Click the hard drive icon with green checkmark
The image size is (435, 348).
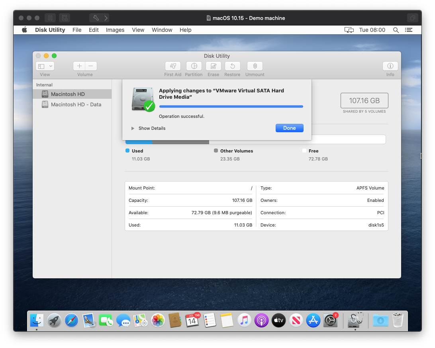[143, 100]
